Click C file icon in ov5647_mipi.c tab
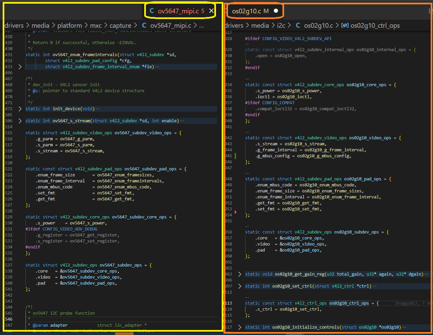Viewport: 433px width, 335px height. (x=152, y=11)
